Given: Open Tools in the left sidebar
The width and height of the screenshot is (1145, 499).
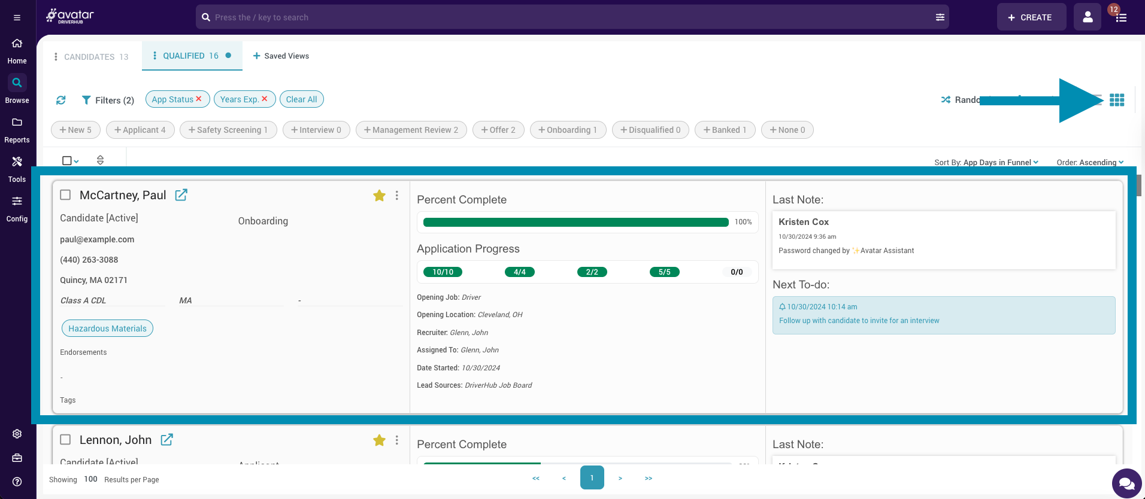Looking at the screenshot, I should (17, 169).
